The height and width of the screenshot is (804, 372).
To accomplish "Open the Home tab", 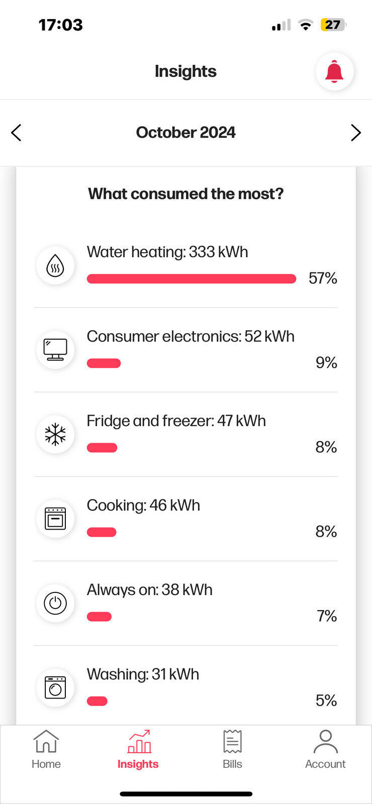I will tap(46, 750).
